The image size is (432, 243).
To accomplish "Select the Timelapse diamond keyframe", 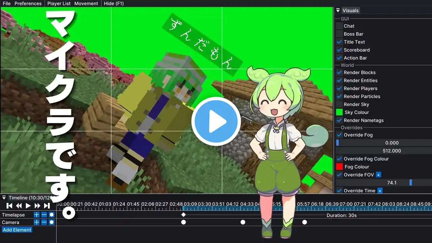I will coord(184,215).
